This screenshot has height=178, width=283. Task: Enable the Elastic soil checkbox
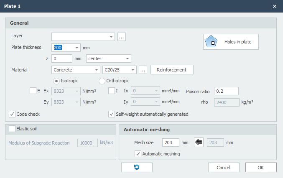coord(12,128)
